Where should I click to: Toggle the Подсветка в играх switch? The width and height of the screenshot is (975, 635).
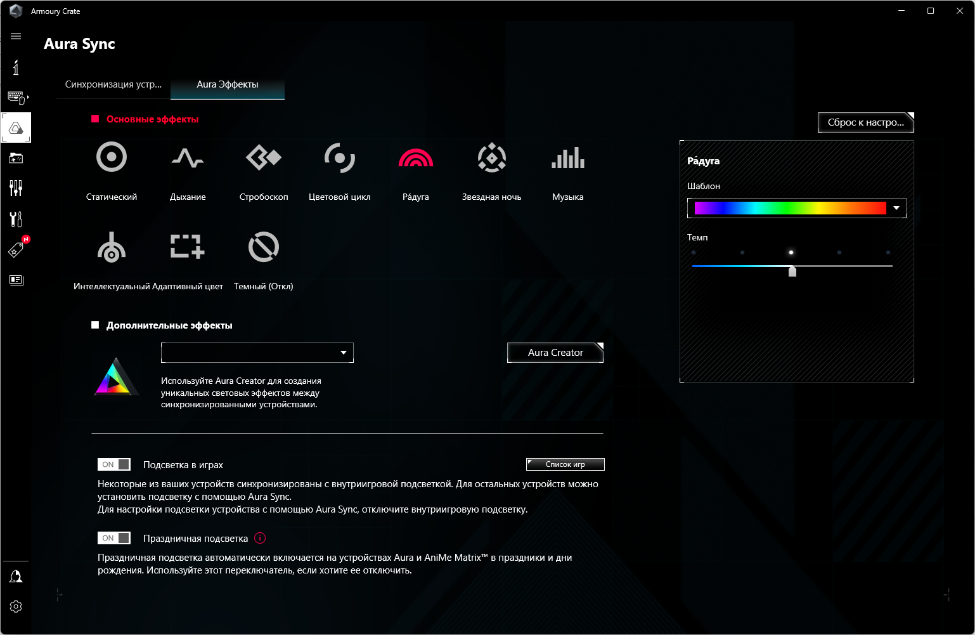click(114, 464)
